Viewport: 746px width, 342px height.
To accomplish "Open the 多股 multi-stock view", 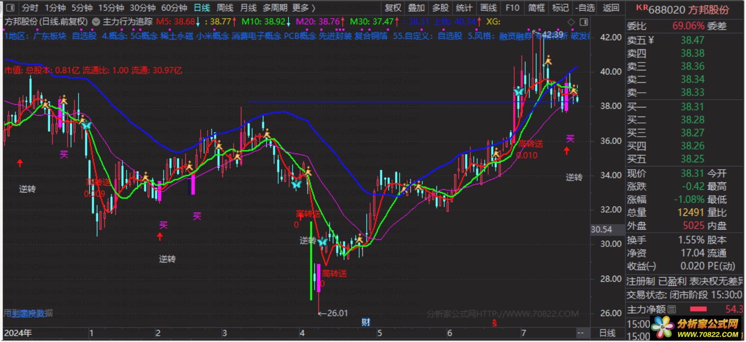I will click(x=440, y=8).
